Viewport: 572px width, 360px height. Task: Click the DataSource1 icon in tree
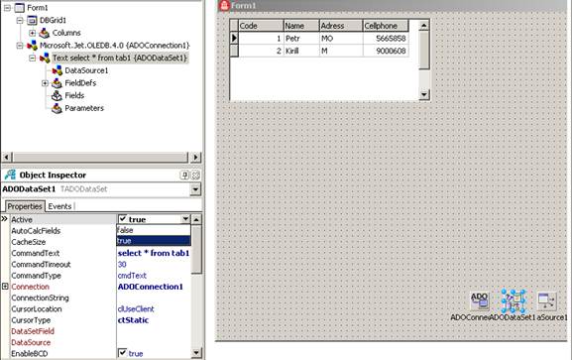coord(57,70)
